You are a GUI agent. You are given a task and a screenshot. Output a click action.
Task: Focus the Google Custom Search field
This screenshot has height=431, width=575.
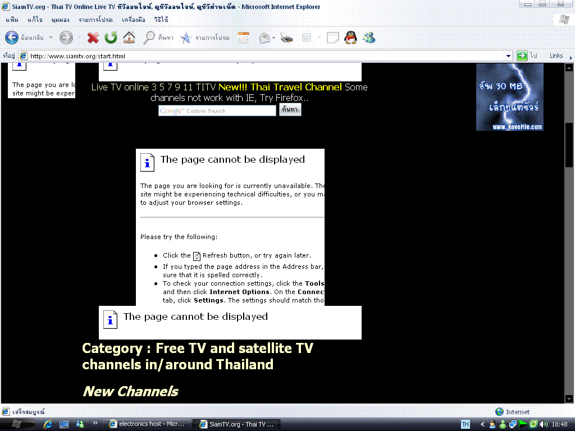click(217, 111)
